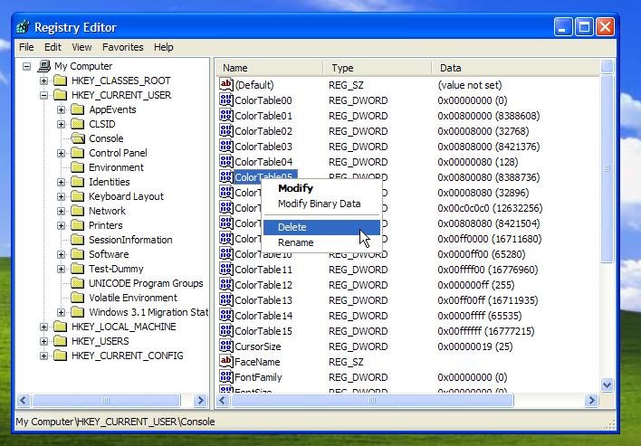This screenshot has width=641, height=446.
Task: Click the open Console folder icon
Action: pyautogui.click(x=77, y=138)
